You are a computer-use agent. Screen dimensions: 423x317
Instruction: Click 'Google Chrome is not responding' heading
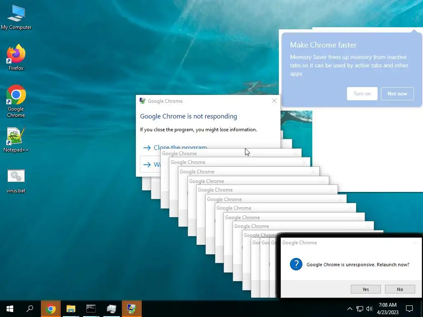pos(188,116)
